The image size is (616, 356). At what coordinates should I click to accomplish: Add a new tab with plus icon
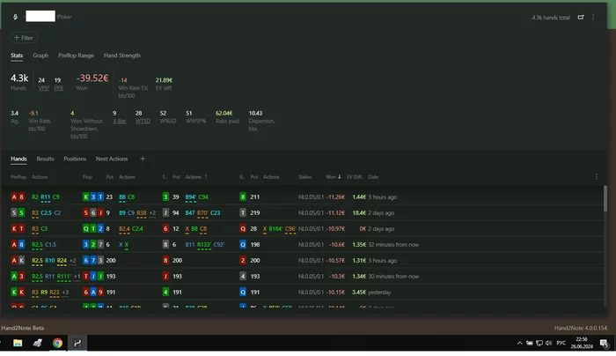[x=143, y=159]
